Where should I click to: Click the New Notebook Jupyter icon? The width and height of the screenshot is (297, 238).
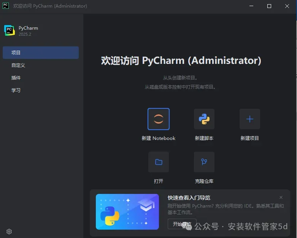point(159,119)
